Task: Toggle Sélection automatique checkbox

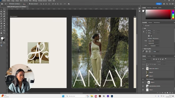Action: [x=10, y=4]
